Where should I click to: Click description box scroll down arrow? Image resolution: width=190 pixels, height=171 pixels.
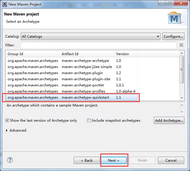pyautogui.click(x=182, y=112)
